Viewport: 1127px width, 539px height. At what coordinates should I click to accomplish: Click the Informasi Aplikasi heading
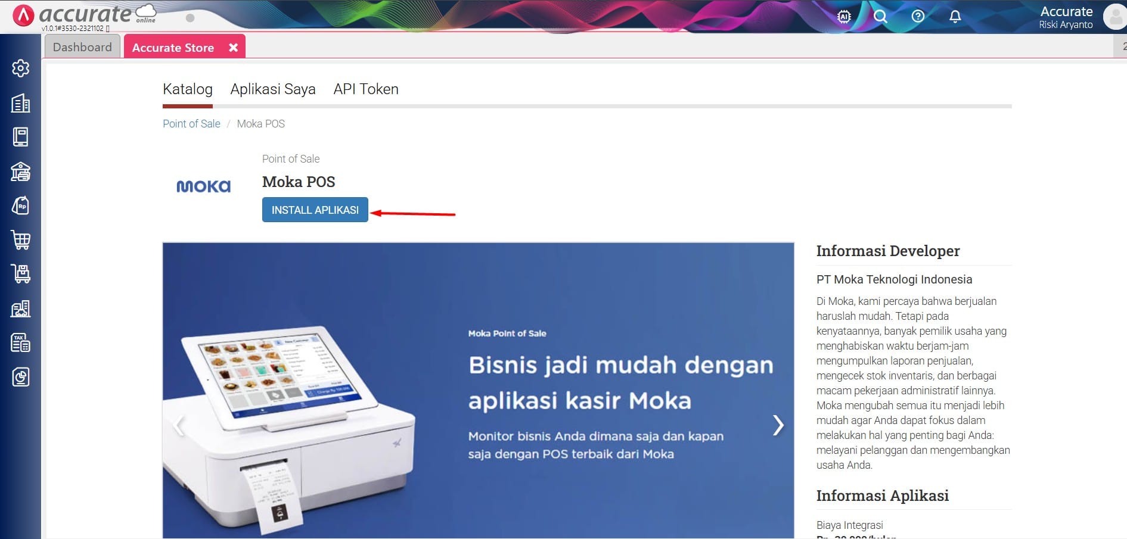(883, 496)
